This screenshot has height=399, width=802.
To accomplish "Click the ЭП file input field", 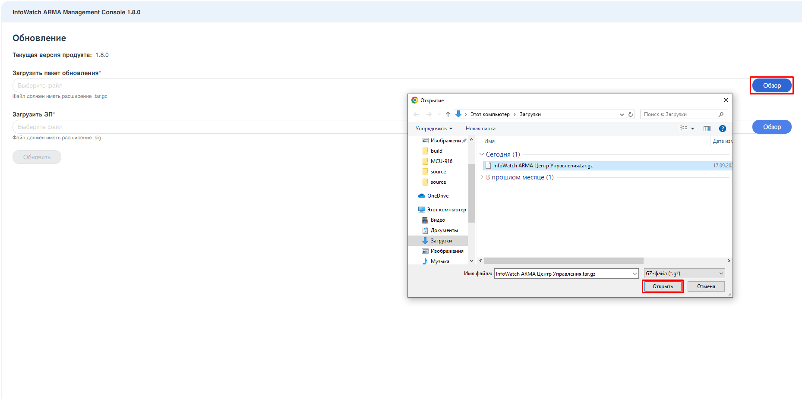I will coord(210,127).
